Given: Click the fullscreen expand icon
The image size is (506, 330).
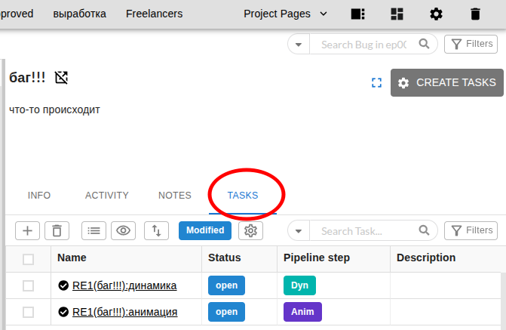Looking at the screenshot, I should click(376, 83).
